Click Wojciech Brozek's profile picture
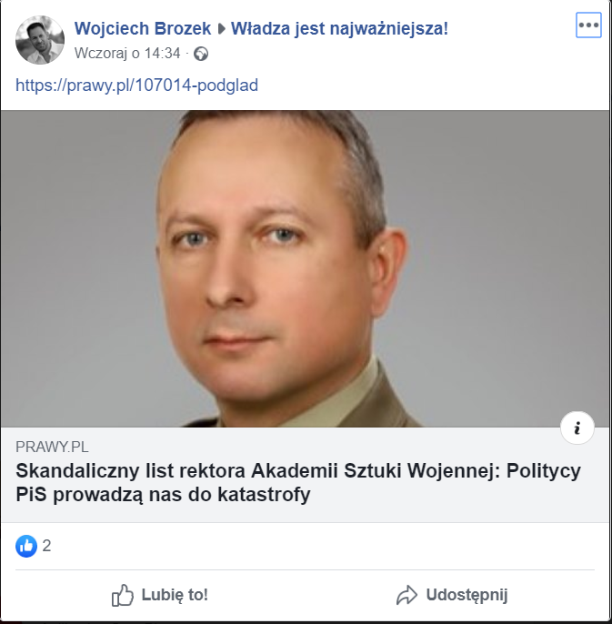Screen dimensions: 612x624 pos(40,40)
